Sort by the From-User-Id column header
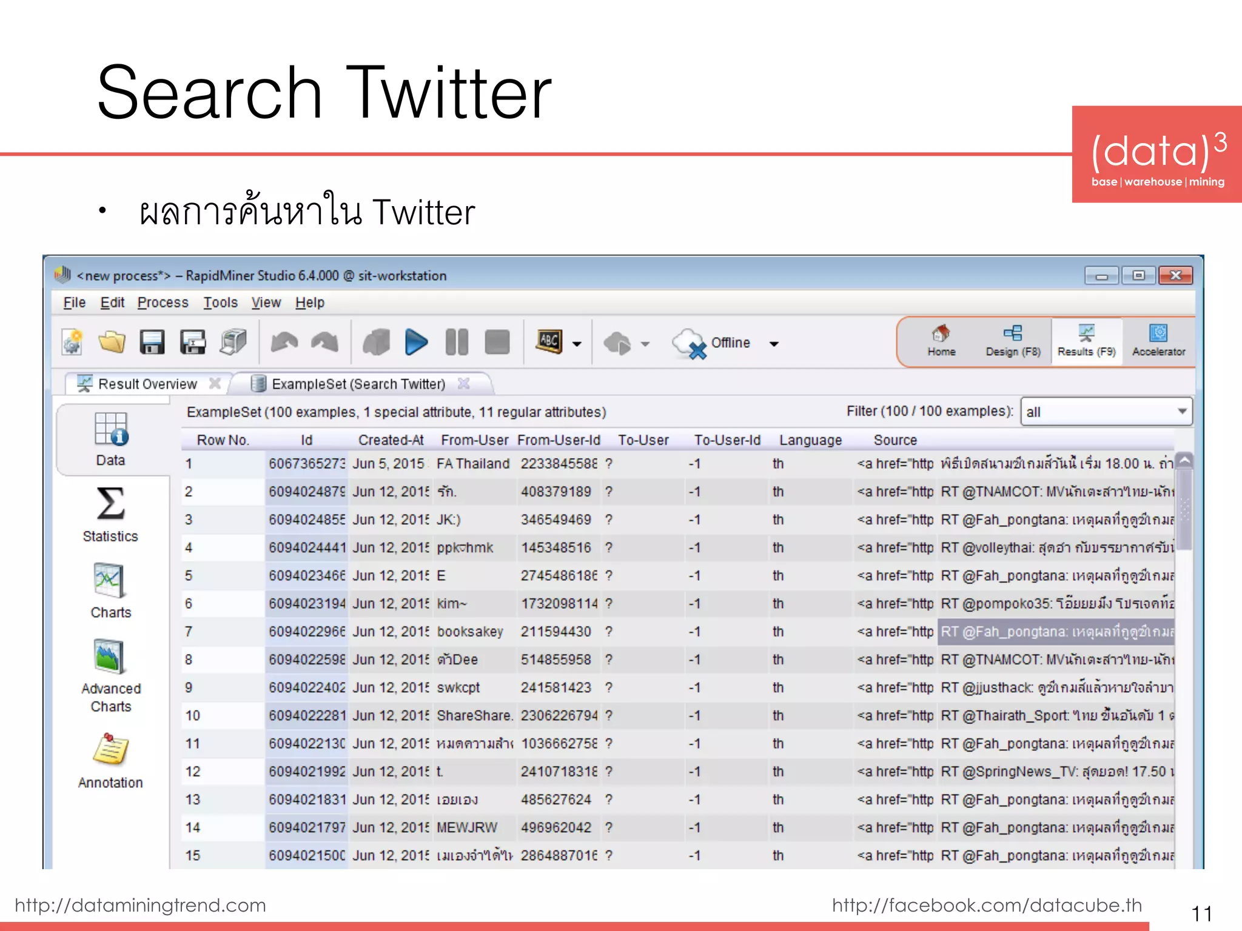Screen dimensions: 1242x931 [559, 440]
